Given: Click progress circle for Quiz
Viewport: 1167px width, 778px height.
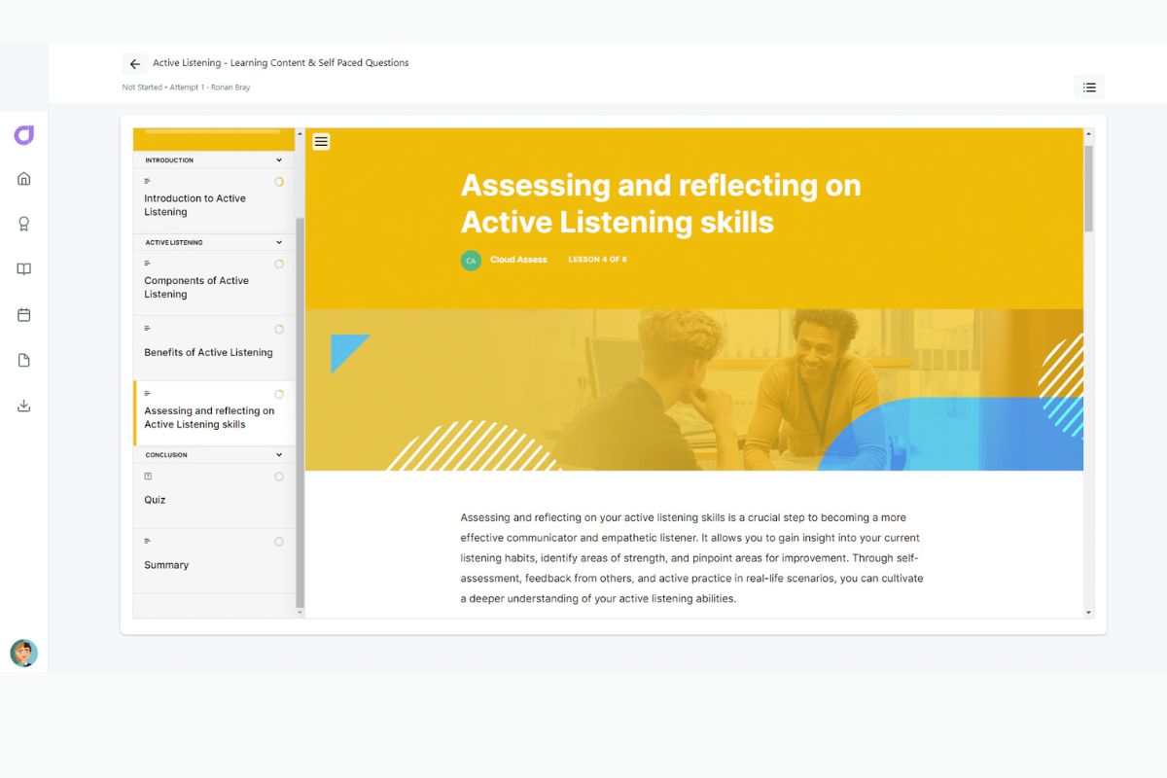Looking at the screenshot, I should (279, 477).
